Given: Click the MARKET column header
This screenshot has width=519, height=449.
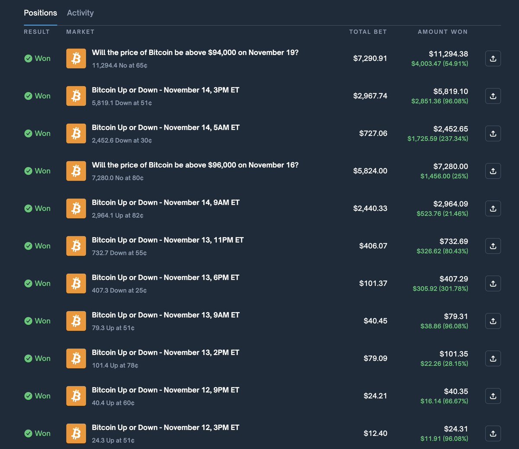Looking at the screenshot, I should [80, 32].
